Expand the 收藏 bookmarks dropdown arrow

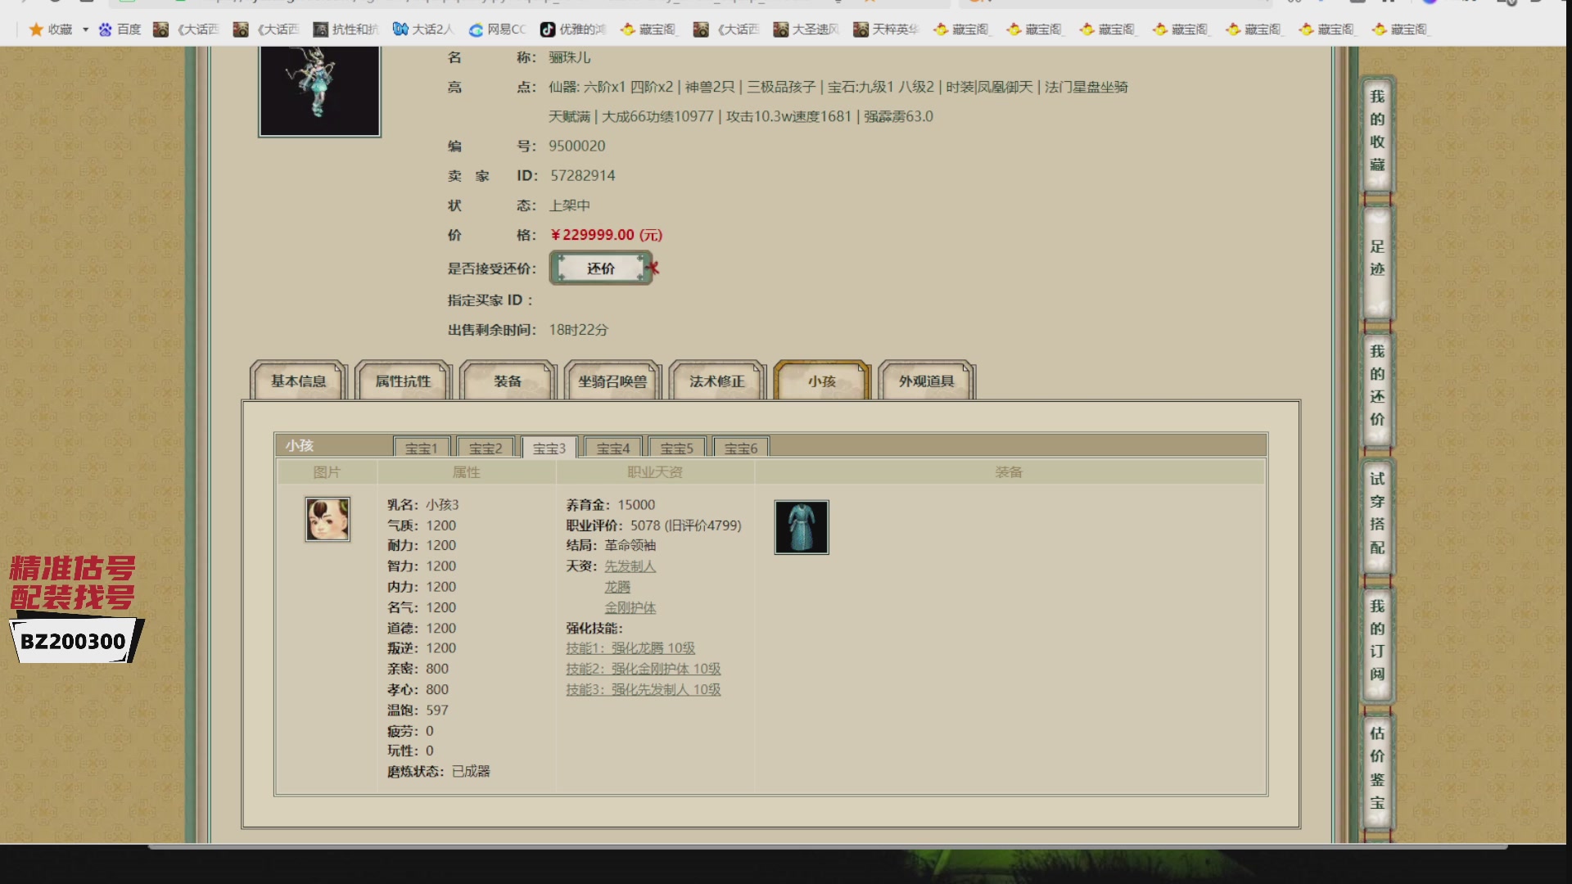(x=85, y=29)
